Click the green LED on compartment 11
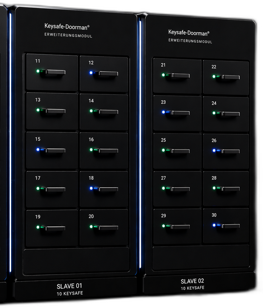The height and width of the screenshot is (308, 263). point(38,71)
